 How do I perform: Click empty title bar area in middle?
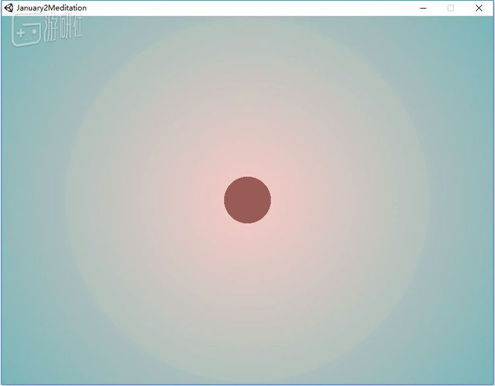tap(251, 8)
